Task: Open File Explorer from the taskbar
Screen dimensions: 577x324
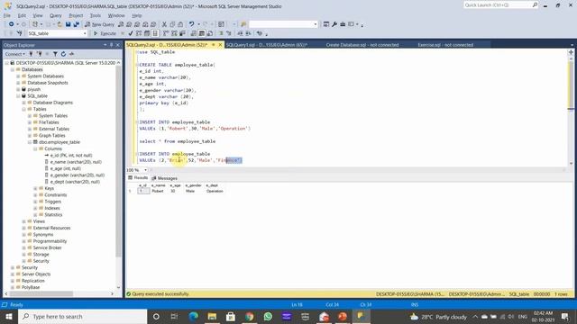Action: (x=212, y=316)
